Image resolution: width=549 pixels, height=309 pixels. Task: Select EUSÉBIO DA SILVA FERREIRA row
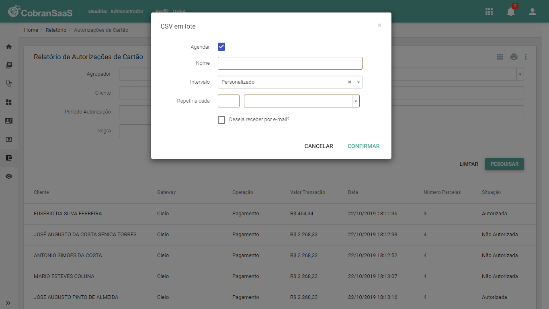click(x=280, y=214)
